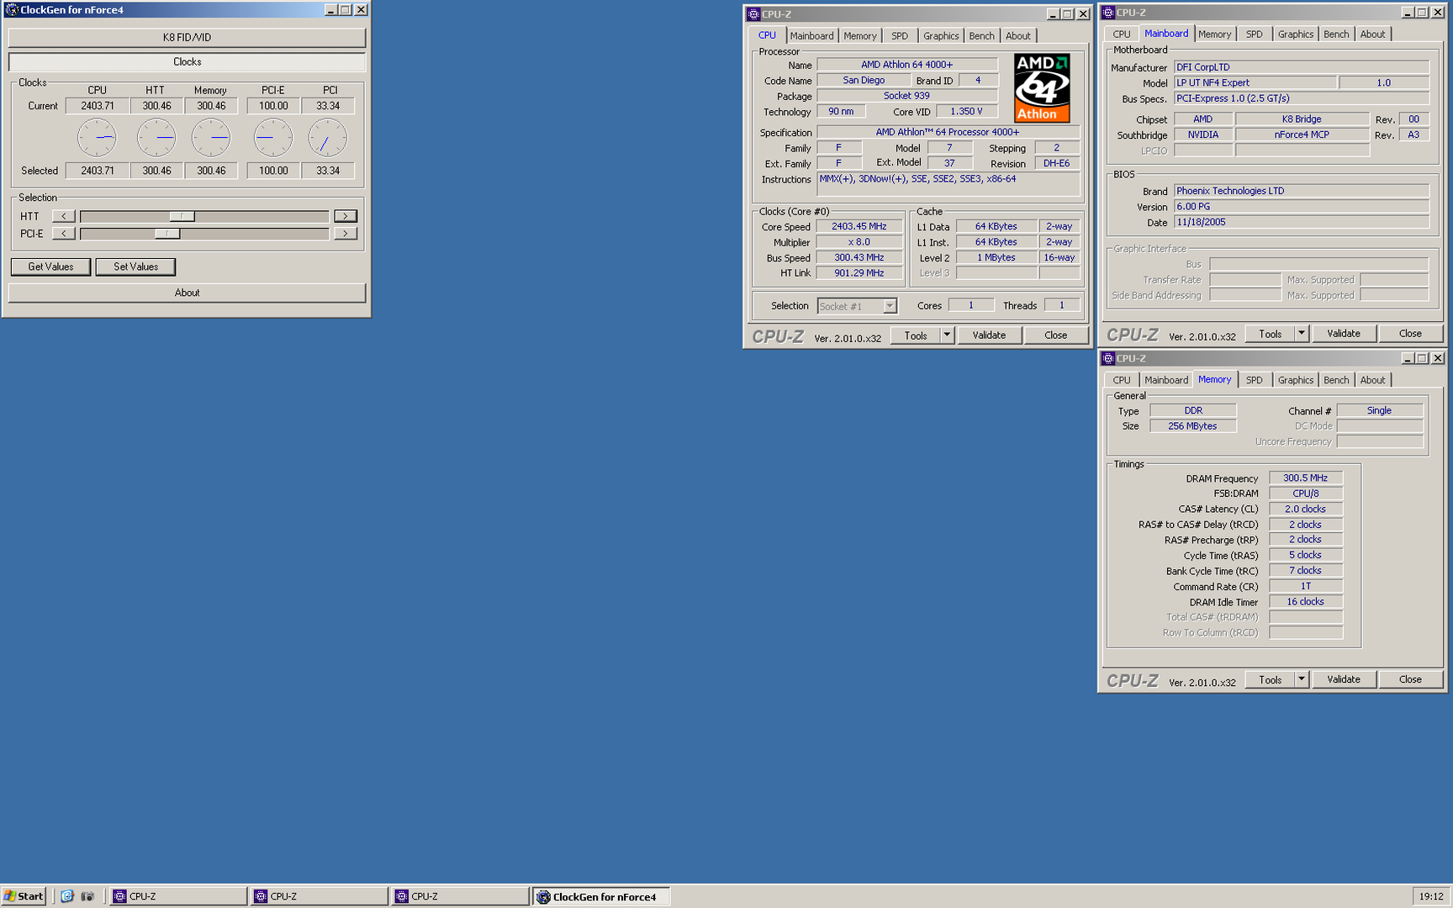Switch to third CPU-Z taskbar button

(x=460, y=896)
